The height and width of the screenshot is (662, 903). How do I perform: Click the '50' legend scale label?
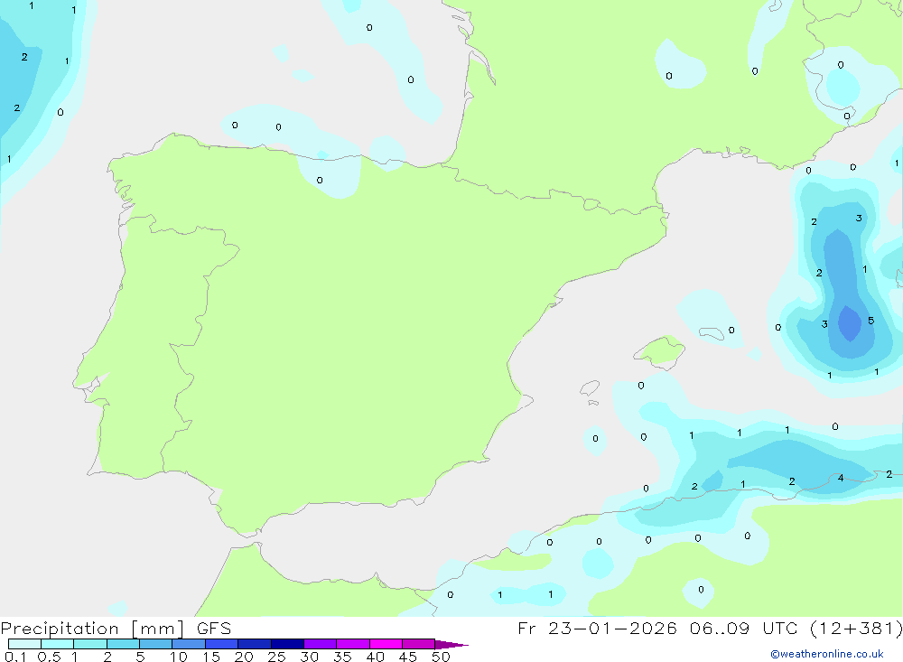click(x=441, y=657)
